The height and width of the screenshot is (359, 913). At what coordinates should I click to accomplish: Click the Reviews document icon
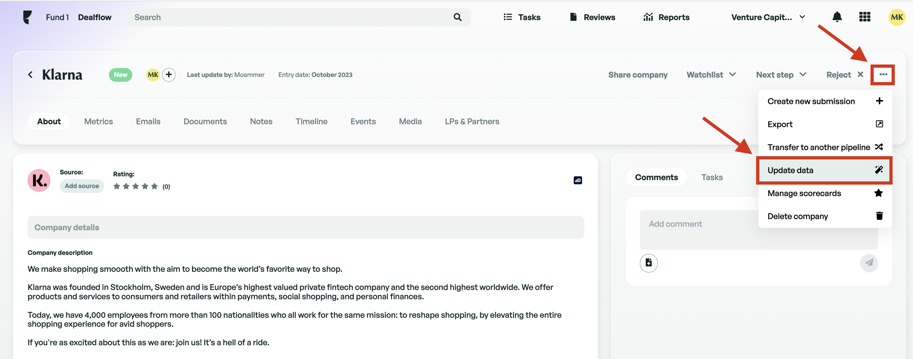pos(573,17)
